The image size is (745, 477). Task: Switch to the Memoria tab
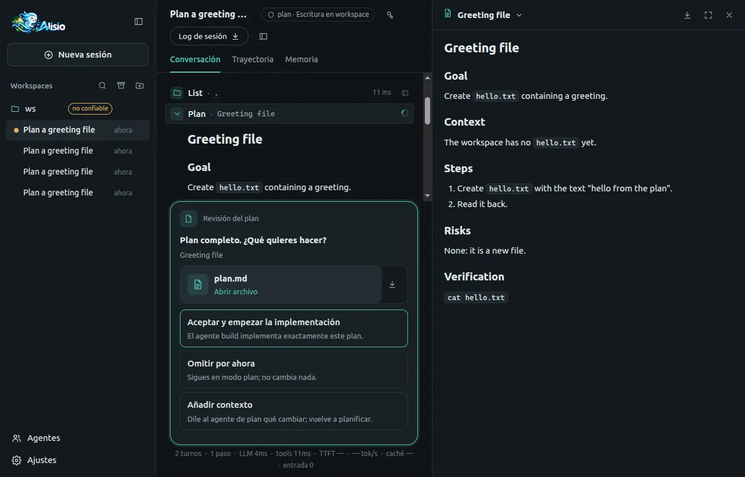pyautogui.click(x=301, y=59)
